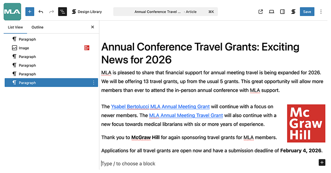Undo the last change
This screenshot has height=173, width=331.
[41, 12]
